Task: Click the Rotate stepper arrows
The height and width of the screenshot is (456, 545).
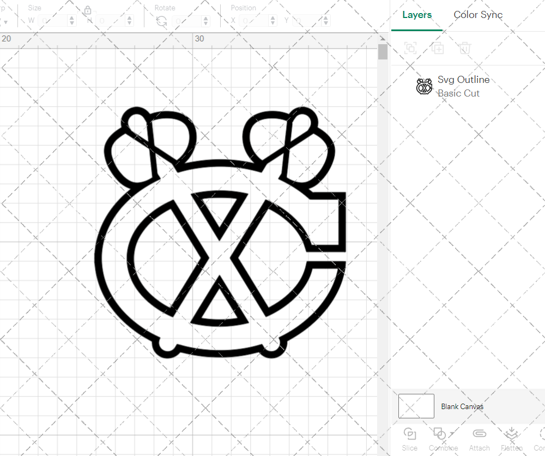Action: pyautogui.click(x=206, y=21)
